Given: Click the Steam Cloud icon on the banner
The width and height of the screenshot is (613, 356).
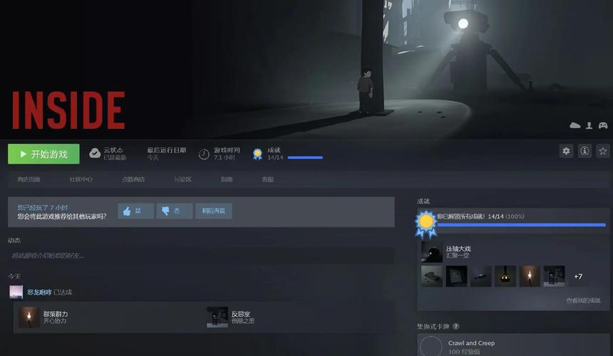Looking at the screenshot, I should 575,125.
